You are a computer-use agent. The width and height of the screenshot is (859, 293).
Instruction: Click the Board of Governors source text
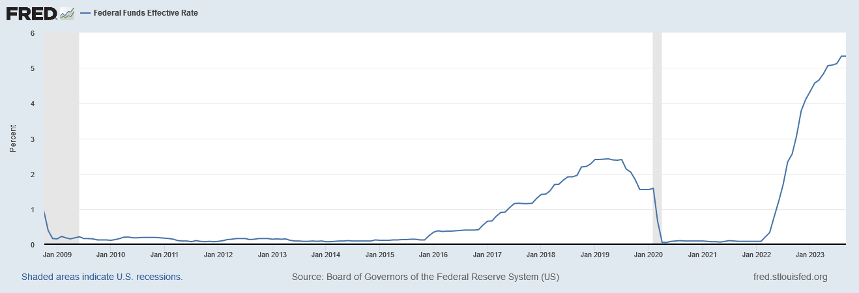pyautogui.click(x=426, y=277)
